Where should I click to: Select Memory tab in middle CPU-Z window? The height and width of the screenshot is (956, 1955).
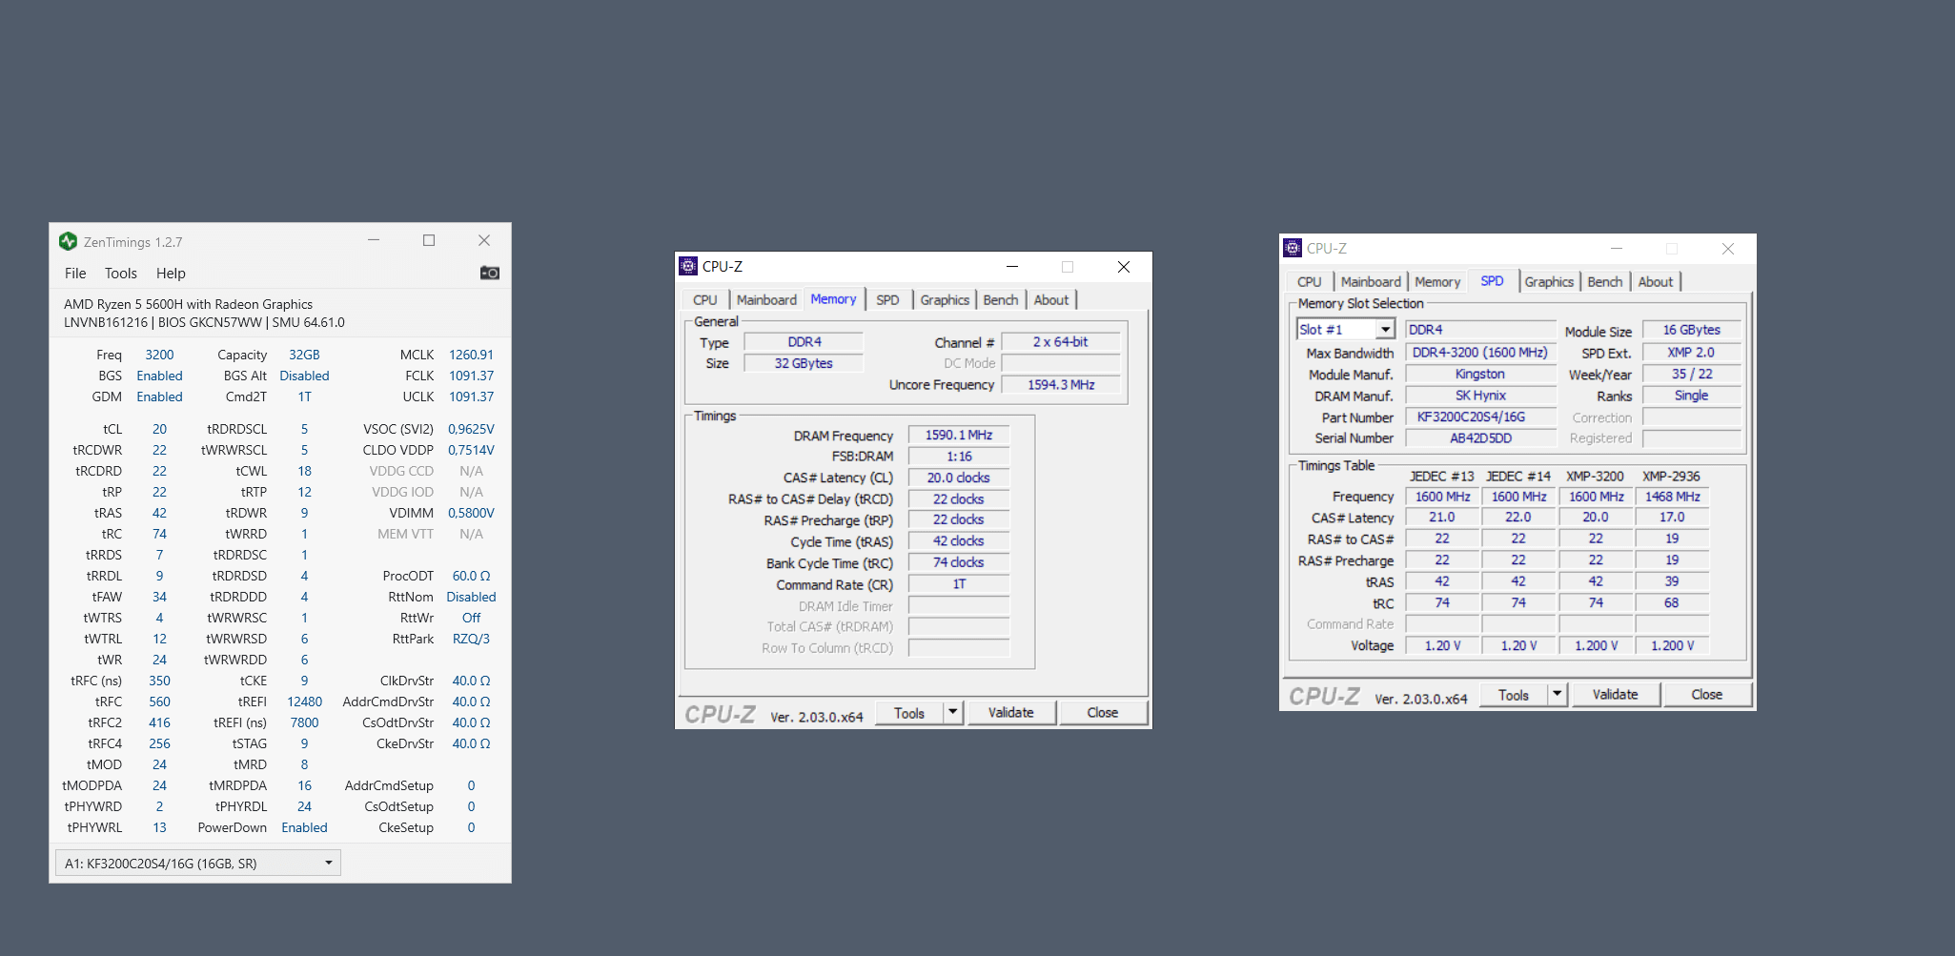[x=833, y=298]
